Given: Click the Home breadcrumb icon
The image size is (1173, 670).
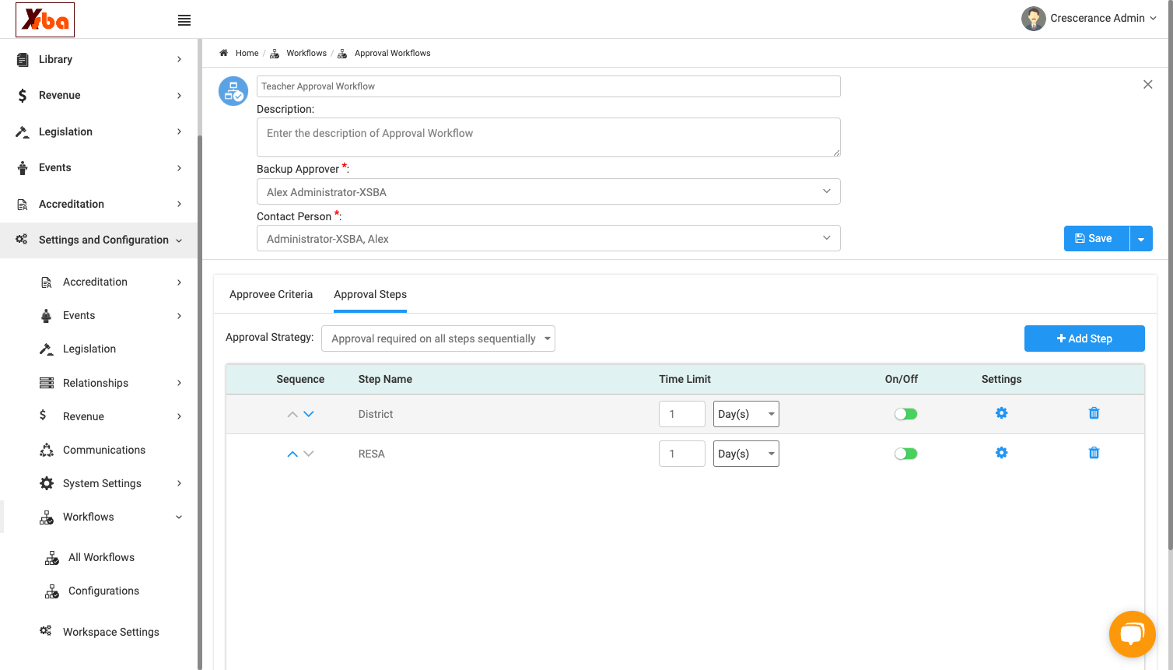Looking at the screenshot, I should (223, 53).
